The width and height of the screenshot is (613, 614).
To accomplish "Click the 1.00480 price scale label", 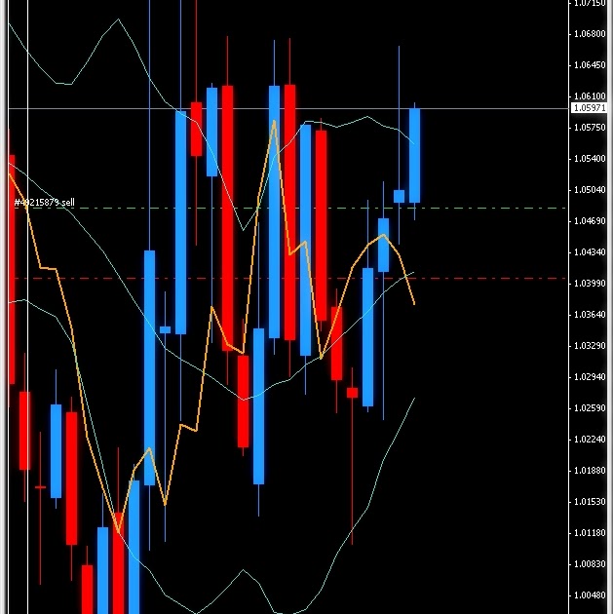I will point(590,595).
